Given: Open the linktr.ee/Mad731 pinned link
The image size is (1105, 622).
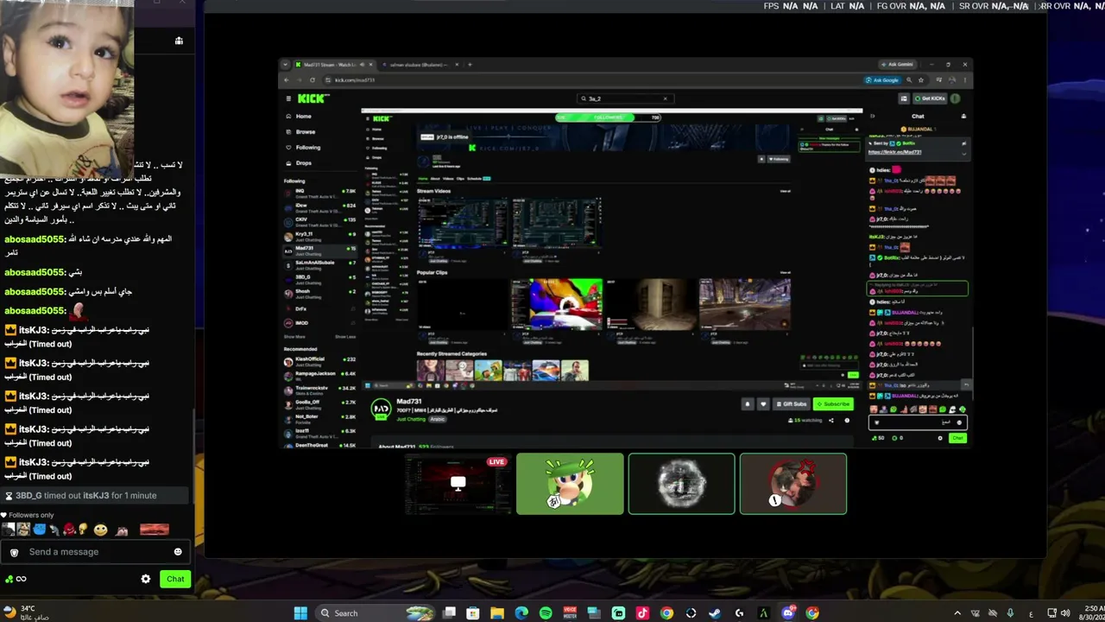Looking at the screenshot, I should tap(894, 152).
